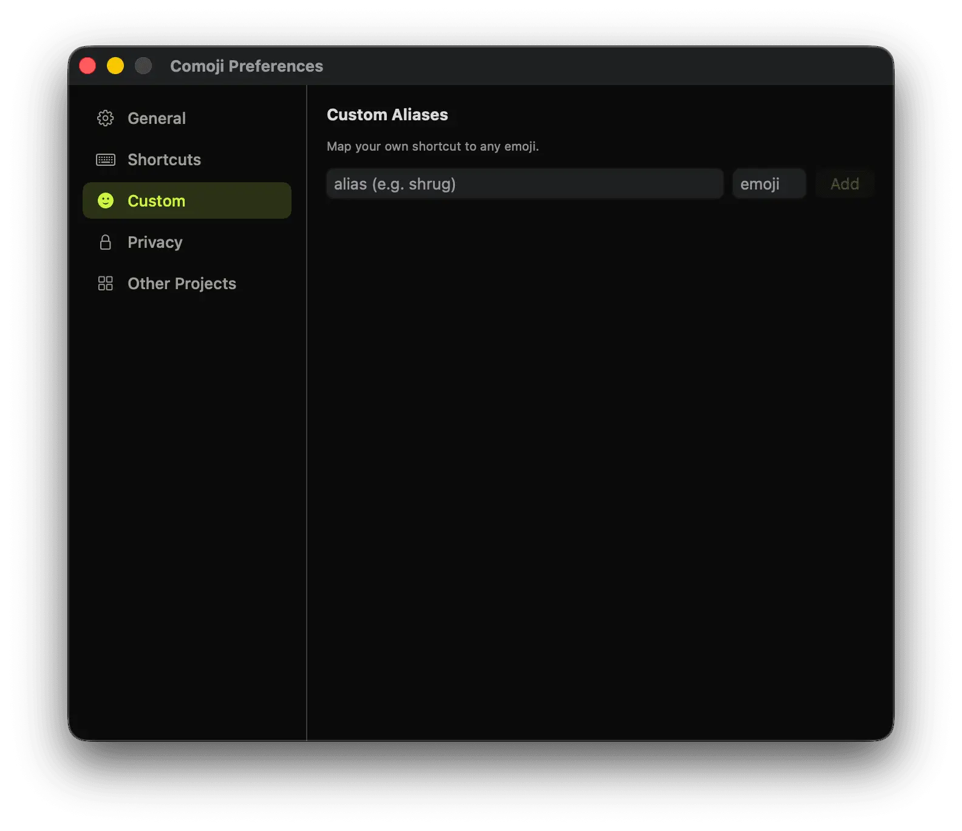Image resolution: width=962 pixels, height=831 pixels.
Task: Focus the emoji input field
Action: click(769, 183)
